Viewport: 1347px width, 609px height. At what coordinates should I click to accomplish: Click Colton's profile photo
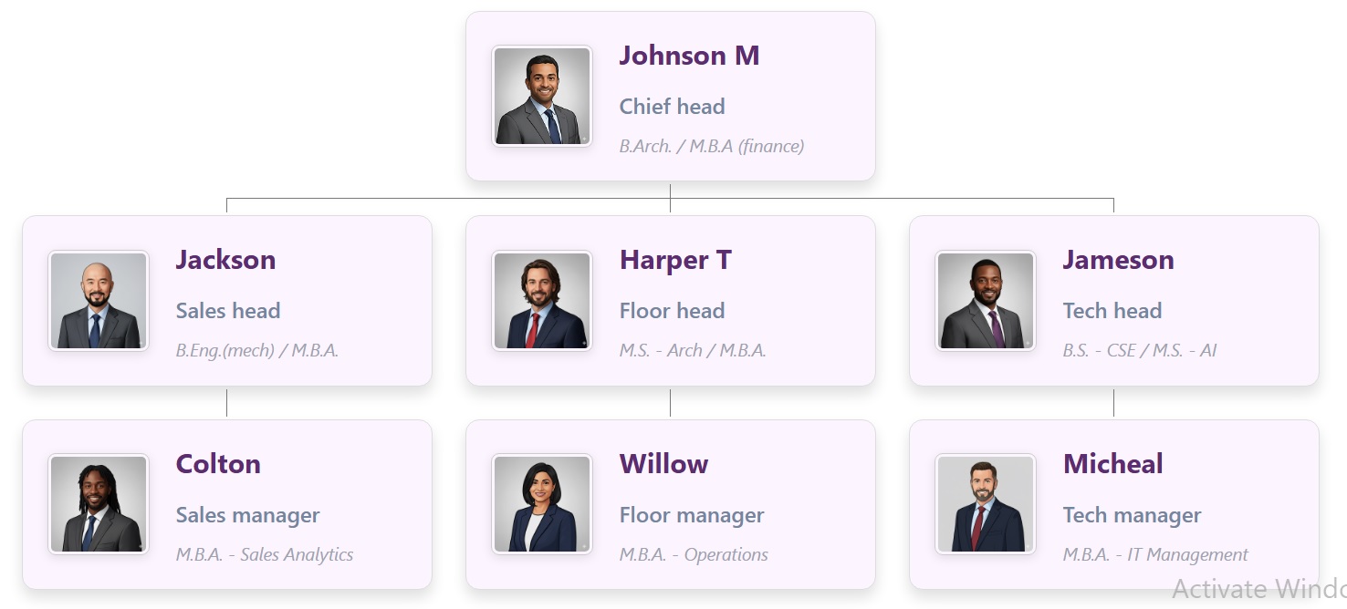99,505
